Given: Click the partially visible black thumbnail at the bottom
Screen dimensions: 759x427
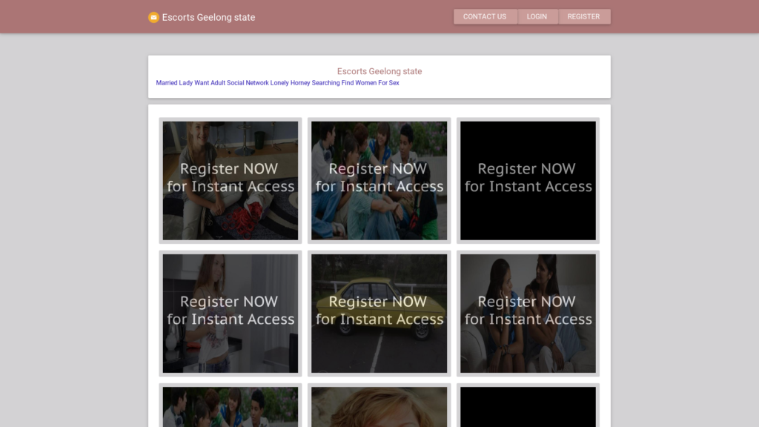Looking at the screenshot, I should point(528,406).
